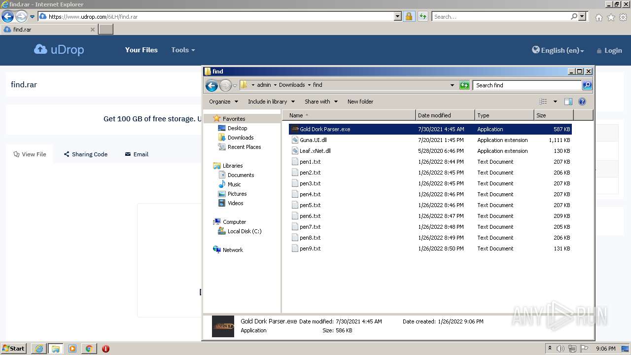Sort by Size column header

pos(554,115)
